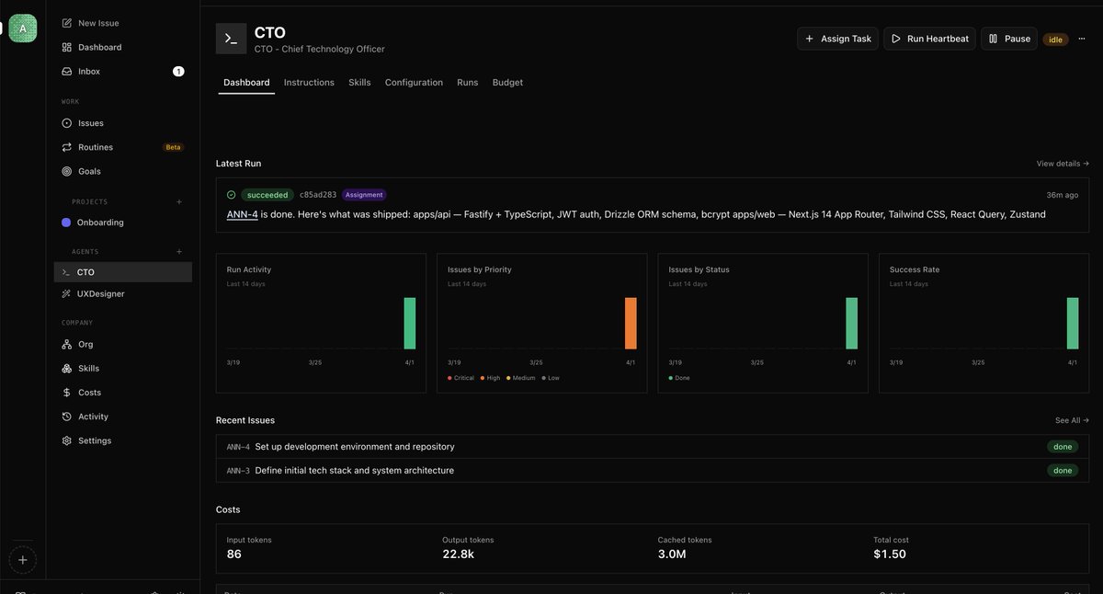1103x594 pixels.
Task: Click the Done legend in Issues by Status
Action: tap(679, 378)
